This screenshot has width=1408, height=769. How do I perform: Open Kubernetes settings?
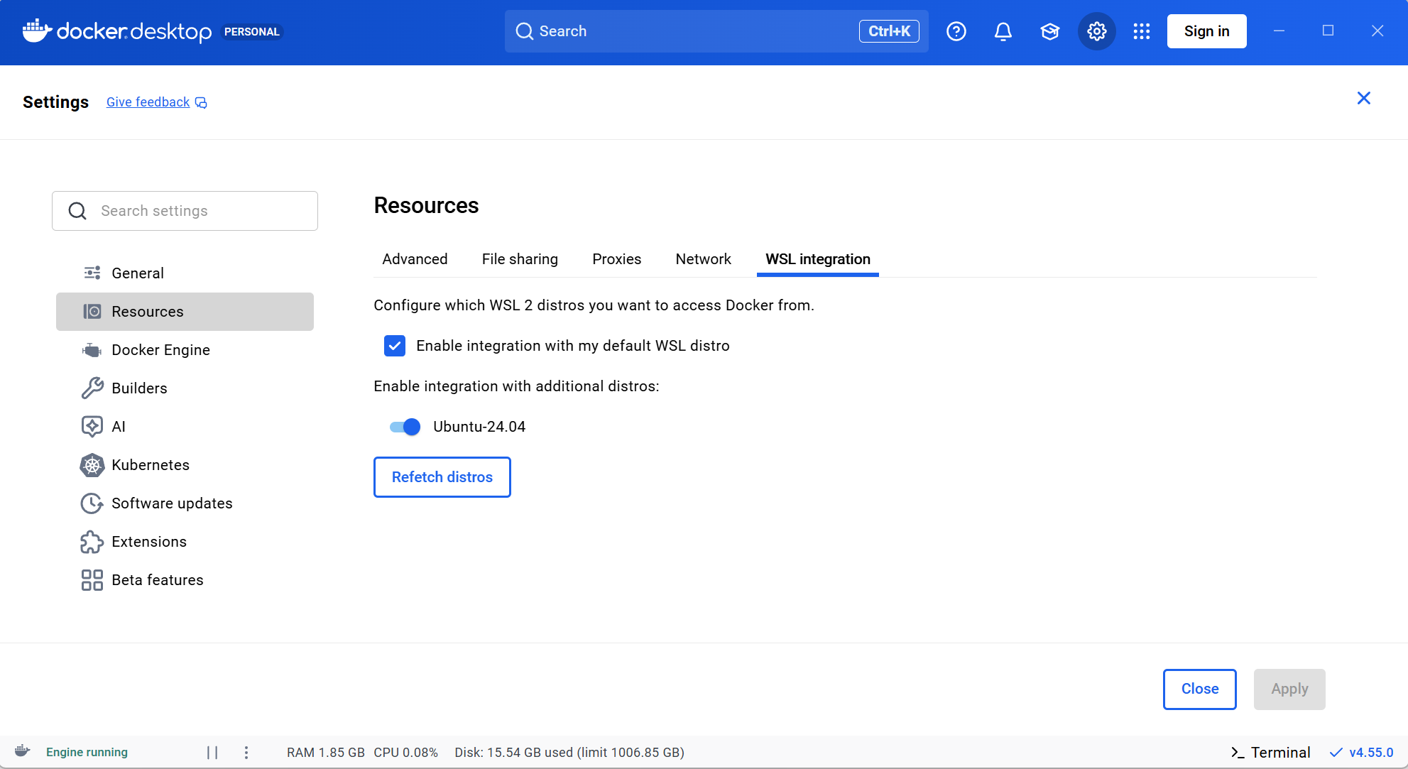(x=151, y=465)
